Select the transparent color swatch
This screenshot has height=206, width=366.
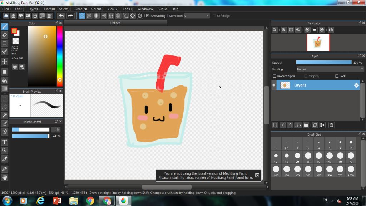tap(15, 41)
